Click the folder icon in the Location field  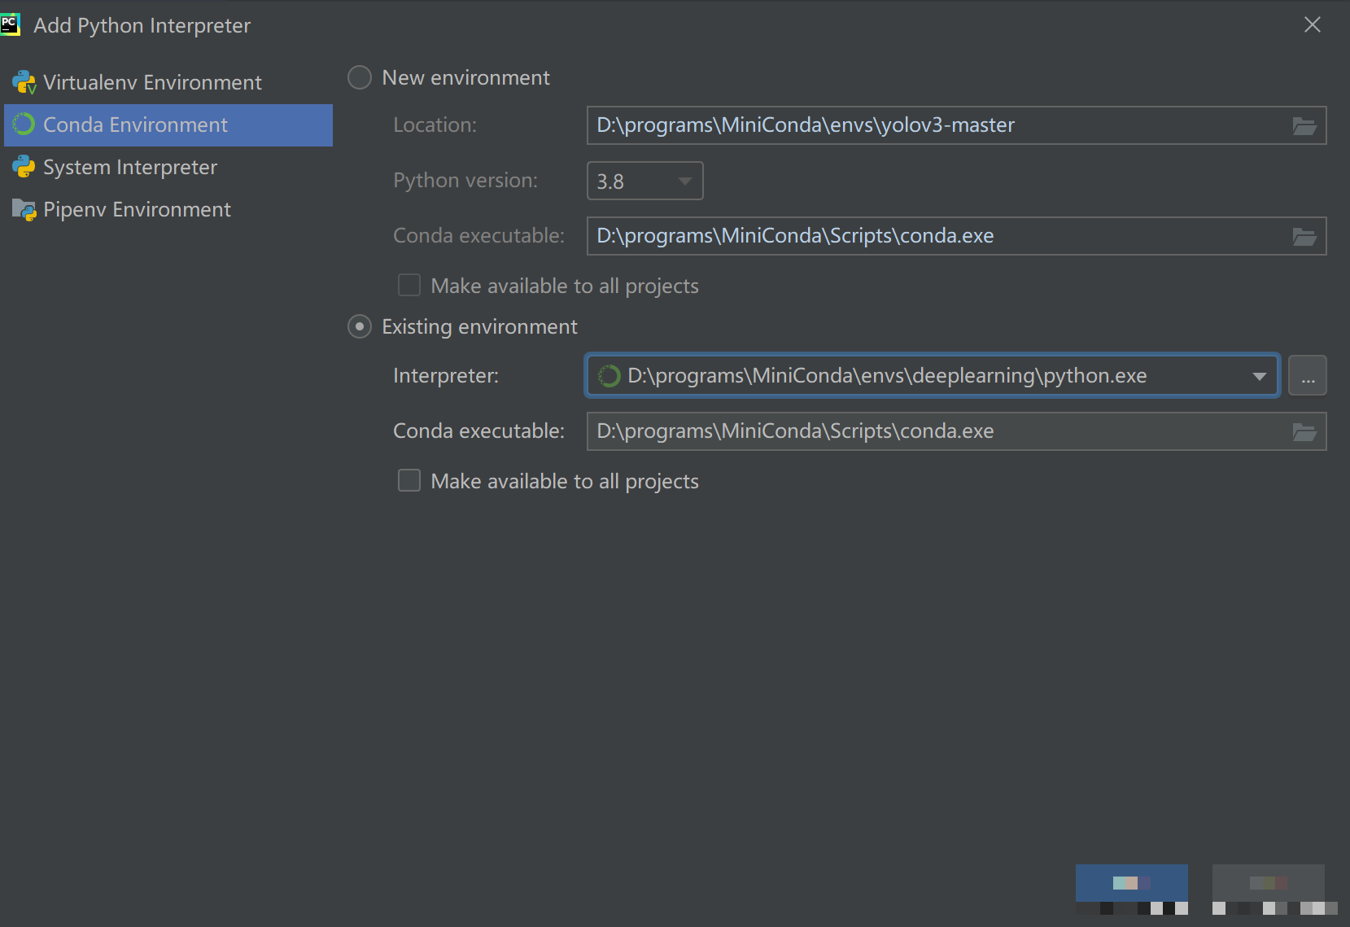[x=1304, y=126]
